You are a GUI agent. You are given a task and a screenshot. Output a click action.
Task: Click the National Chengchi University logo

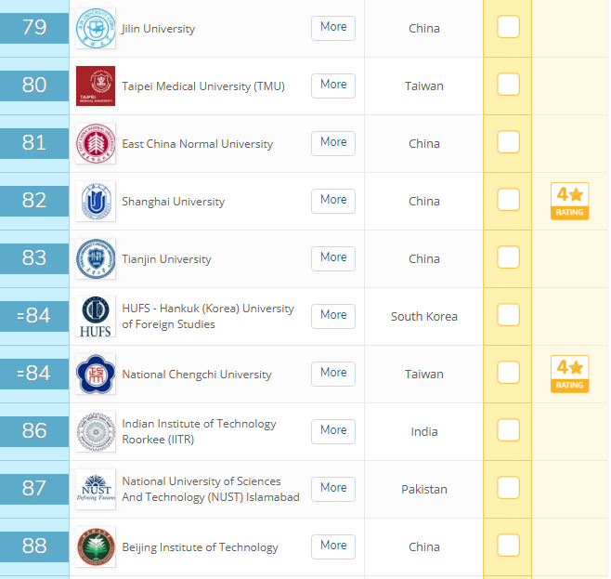[x=96, y=374]
